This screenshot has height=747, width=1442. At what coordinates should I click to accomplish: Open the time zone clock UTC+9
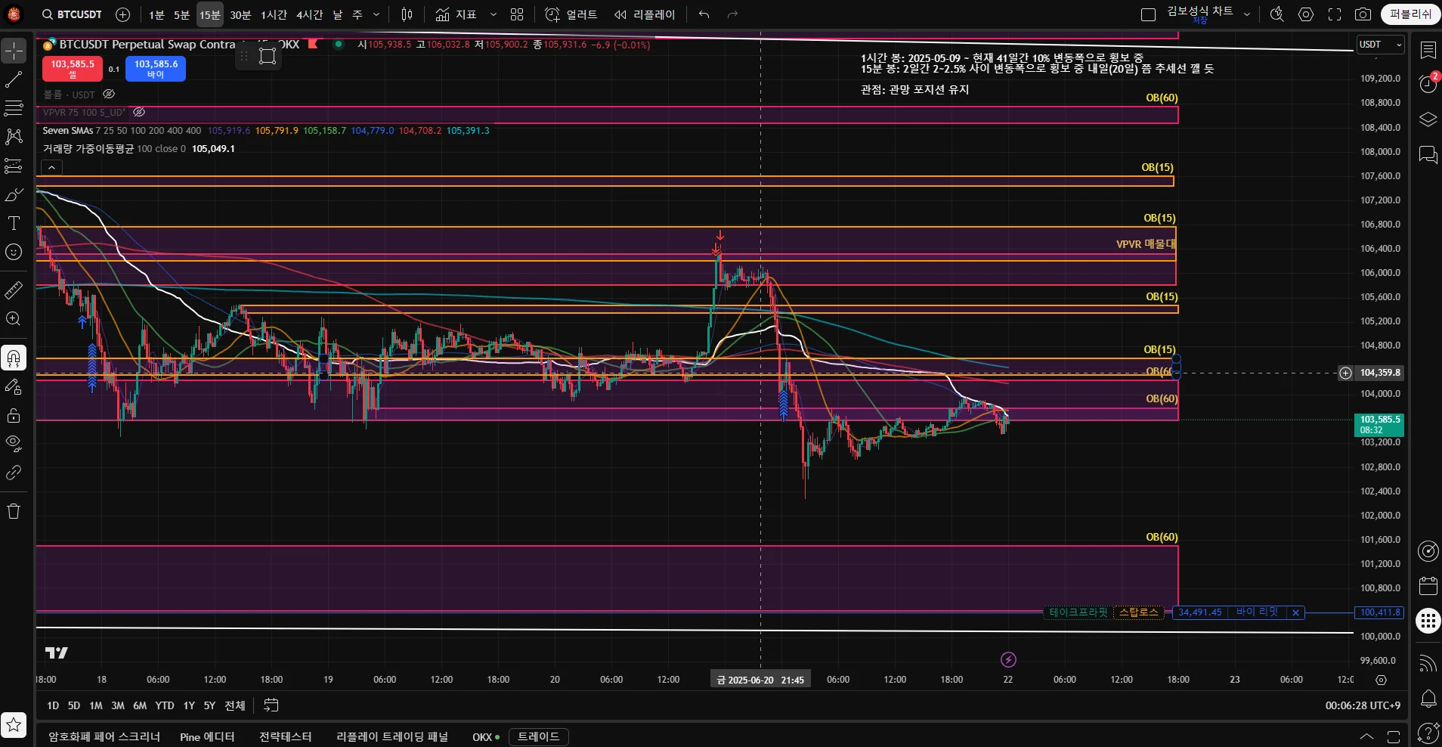pos(1363,705)
